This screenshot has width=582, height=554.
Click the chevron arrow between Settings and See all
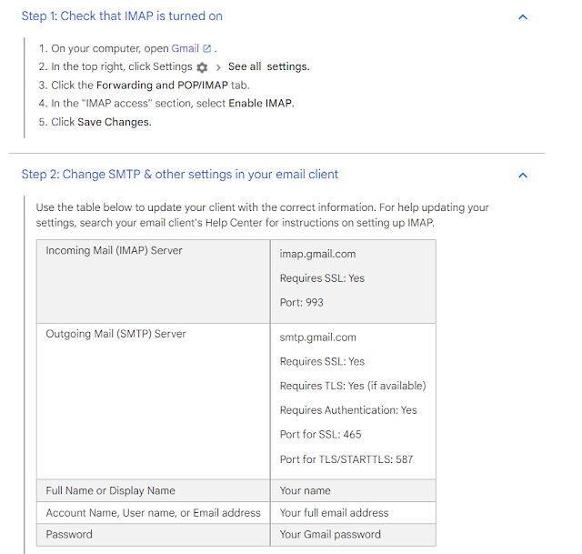(x=218, y=67)
